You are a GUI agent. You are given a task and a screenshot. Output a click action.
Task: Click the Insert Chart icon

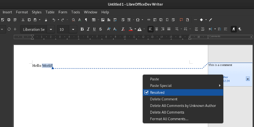(109, 20)
